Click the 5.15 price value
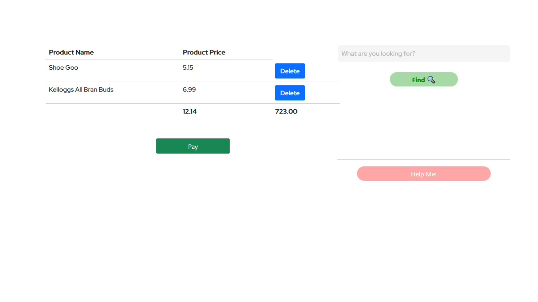 click(x=188, y=68)
